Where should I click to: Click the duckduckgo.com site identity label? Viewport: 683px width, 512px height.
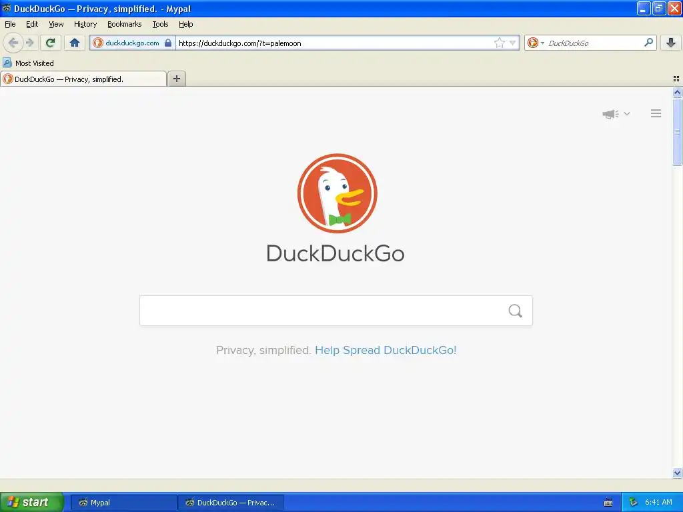(x=132, y=43)
